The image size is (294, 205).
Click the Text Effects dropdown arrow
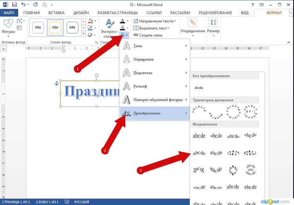pos(127,35)
